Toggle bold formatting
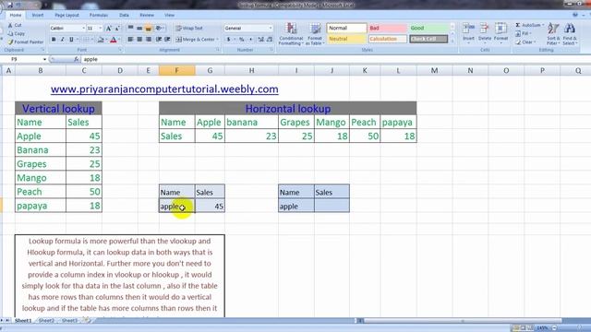The width and height of the screenshot is (591, 332). pyautogui.click(x=54, y=40)
